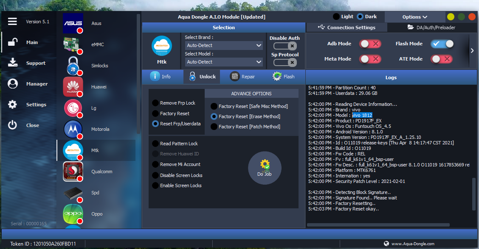479x249 pixels.
Task: Toggle Flash Mode switch
Action: click(442, 44)
